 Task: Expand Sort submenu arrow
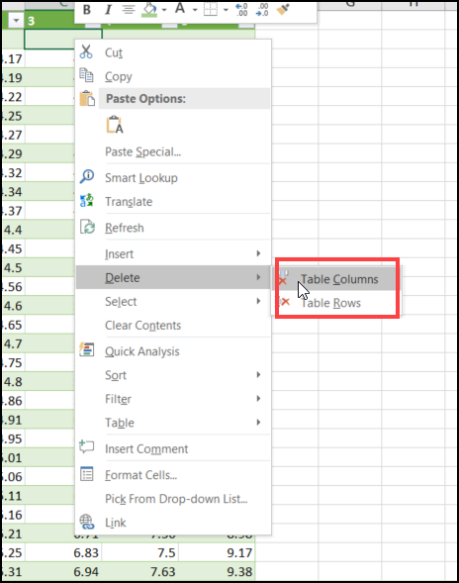[x=258, y=375]
